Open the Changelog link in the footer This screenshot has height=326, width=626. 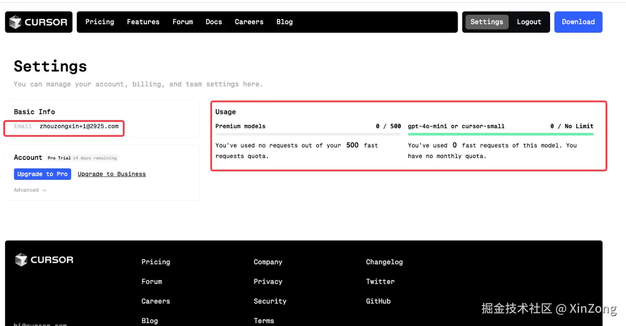(384, 262)
